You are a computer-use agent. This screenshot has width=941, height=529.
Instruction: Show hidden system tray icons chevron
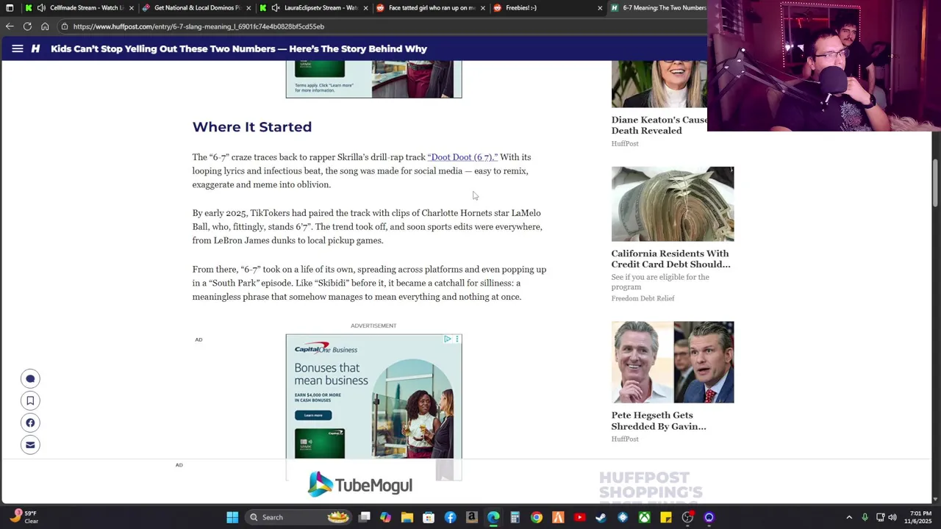[x=849, y=517]
